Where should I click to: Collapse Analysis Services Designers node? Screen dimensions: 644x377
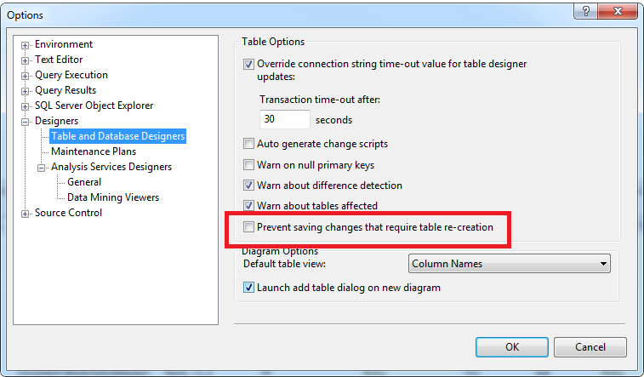[x=43, y=167]
